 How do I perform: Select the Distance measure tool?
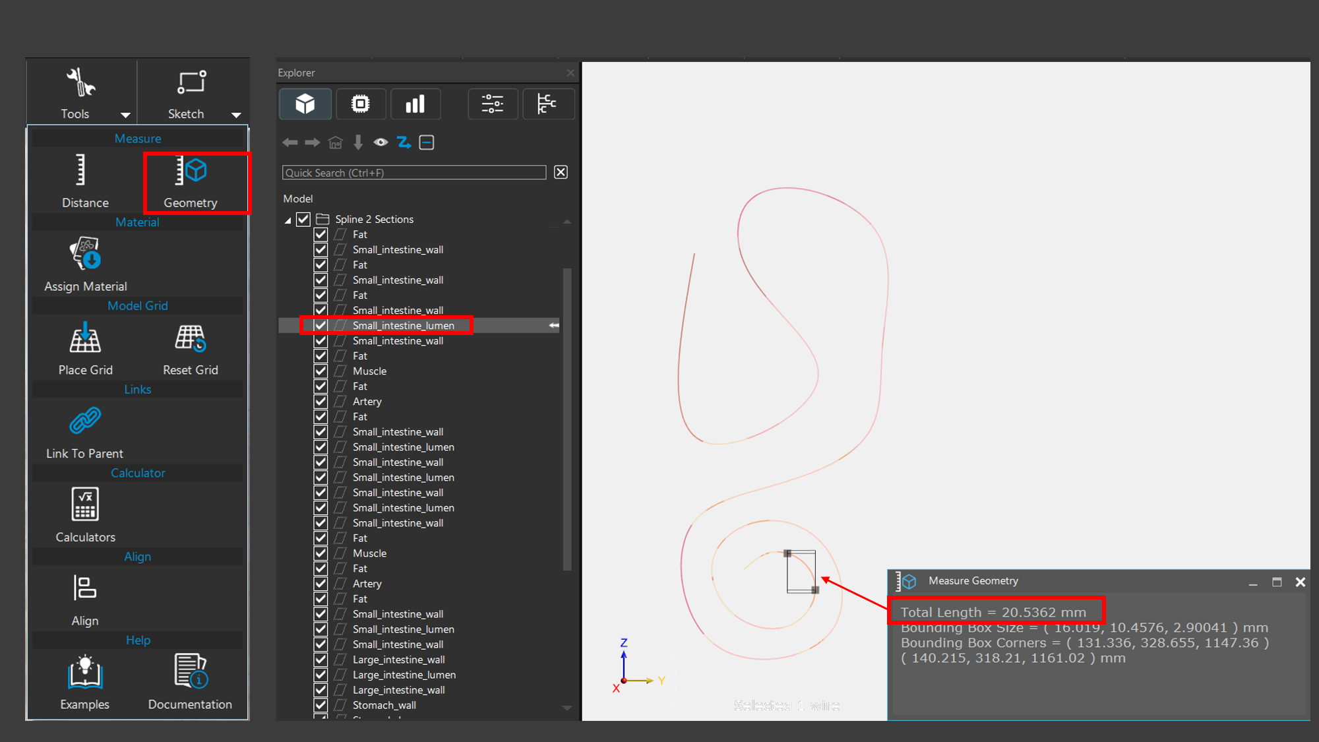tap(81, 171)
